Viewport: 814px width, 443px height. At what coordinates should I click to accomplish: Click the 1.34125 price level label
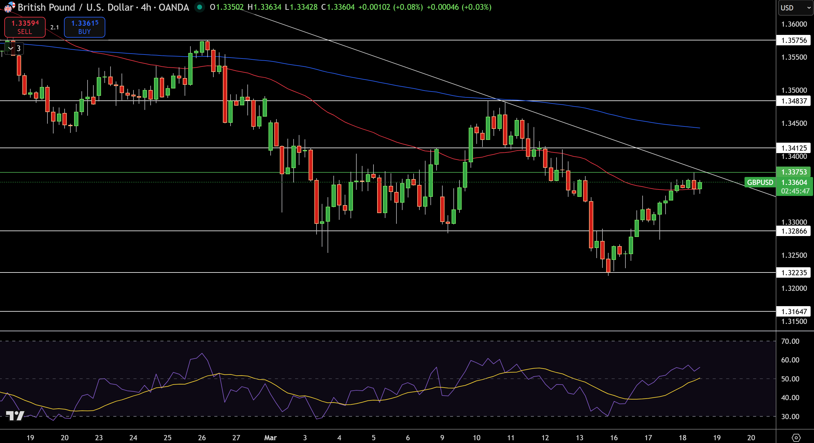(x=793, y=148)
